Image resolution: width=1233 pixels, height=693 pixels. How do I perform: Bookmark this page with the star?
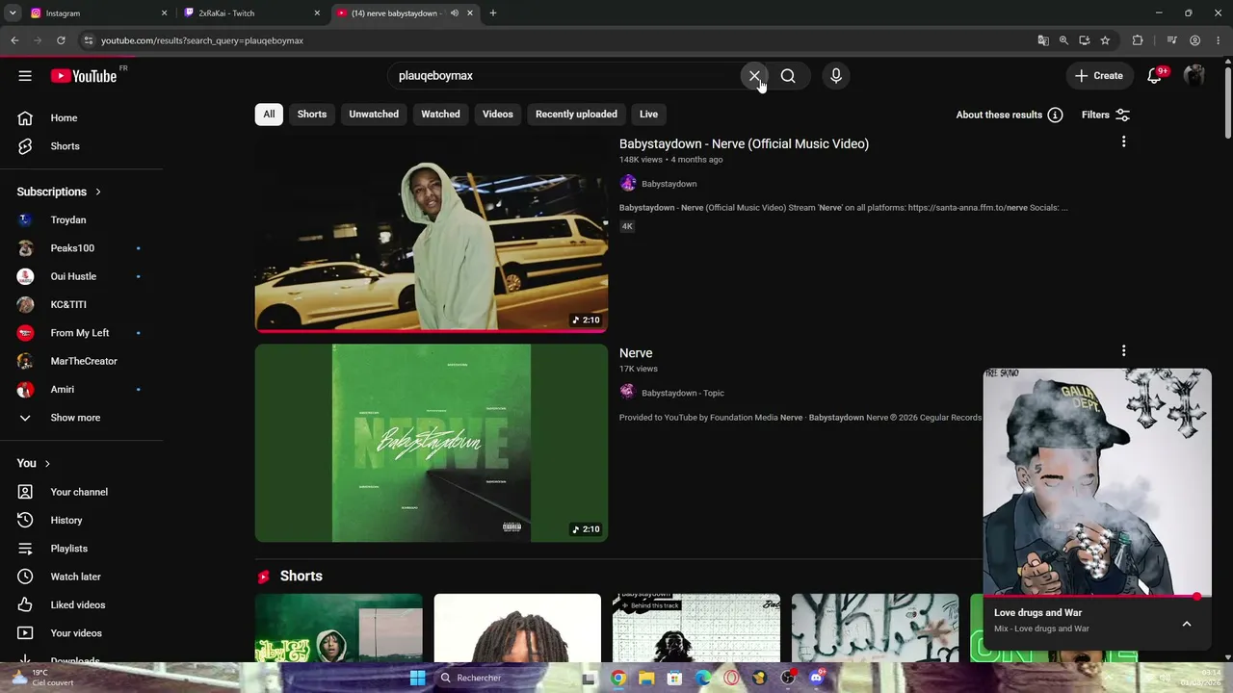(x=1105, y=40)
